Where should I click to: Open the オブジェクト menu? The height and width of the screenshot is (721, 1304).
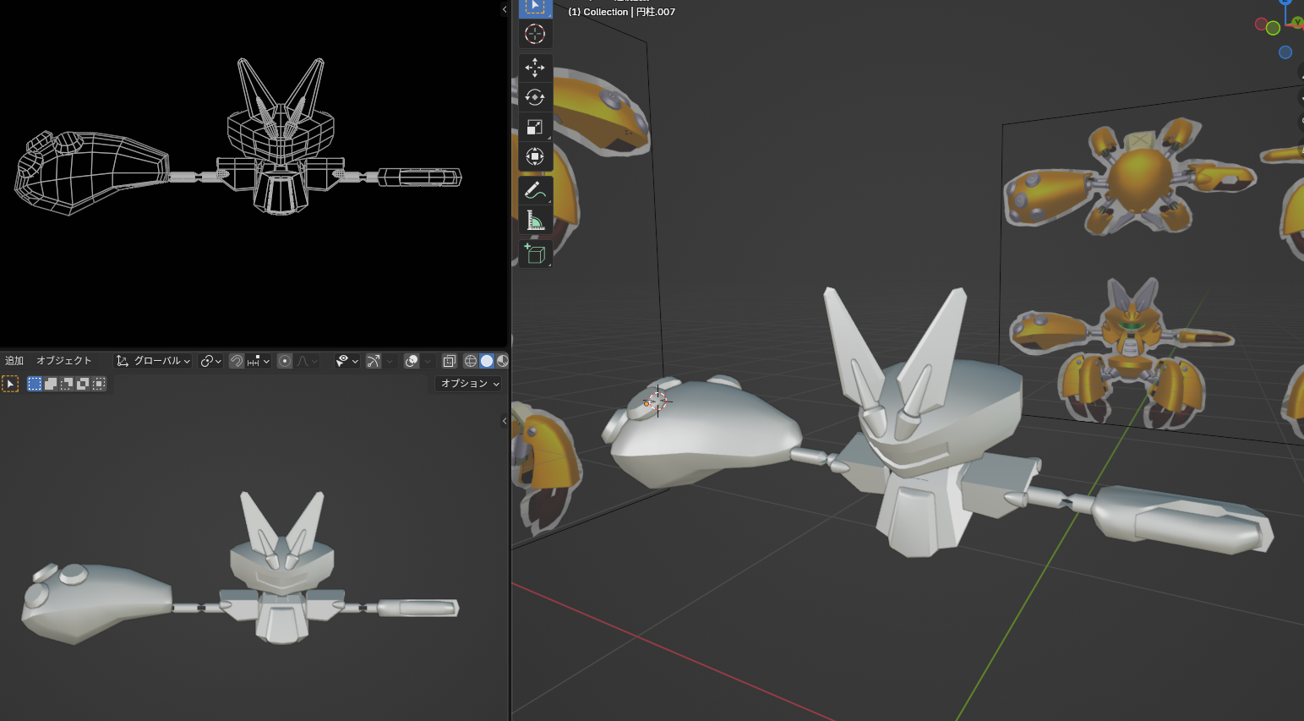coord(64,361)
